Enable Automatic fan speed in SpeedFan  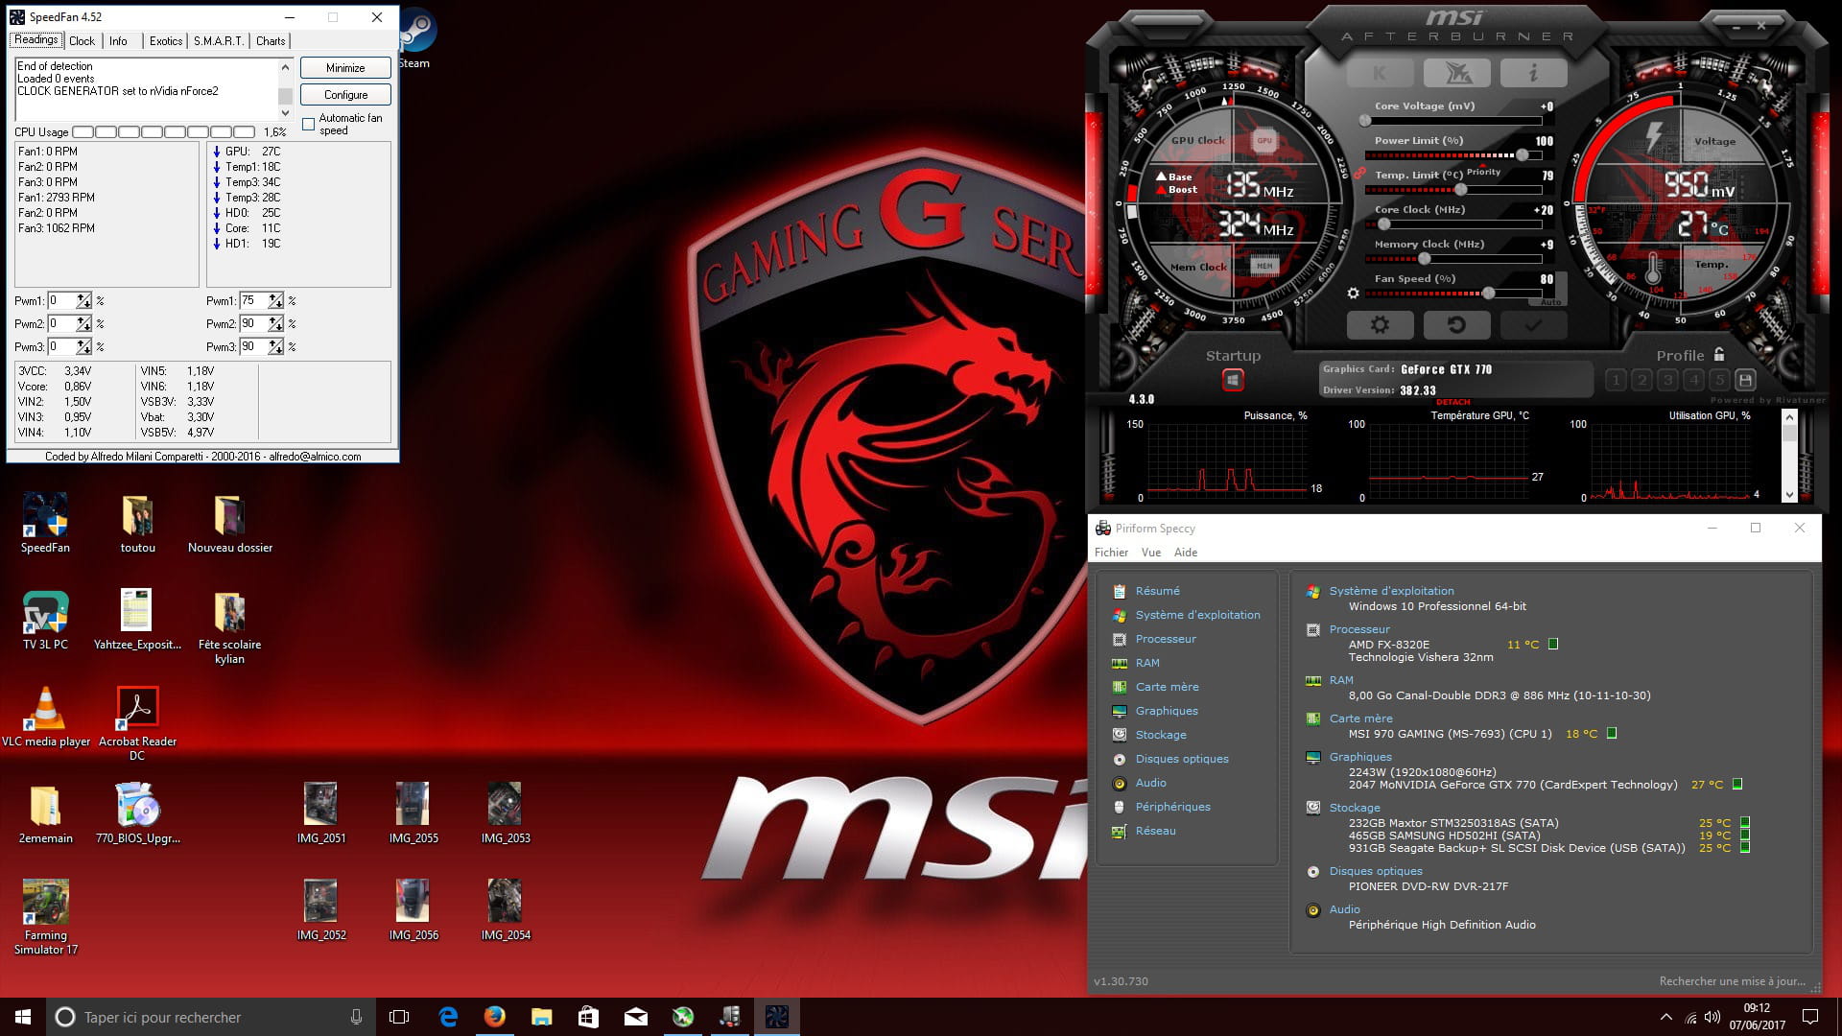coord(308,124)
